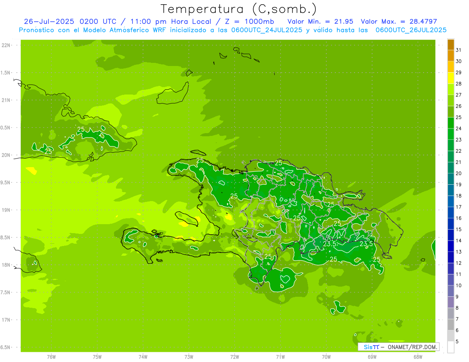Select the "Valor Max. = 28.4797" text
This screenshot has height=362, width=469.
(399, 21)
